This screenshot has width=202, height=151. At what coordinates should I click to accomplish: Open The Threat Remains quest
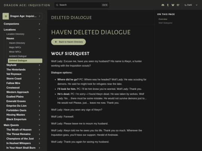(19, 134)
